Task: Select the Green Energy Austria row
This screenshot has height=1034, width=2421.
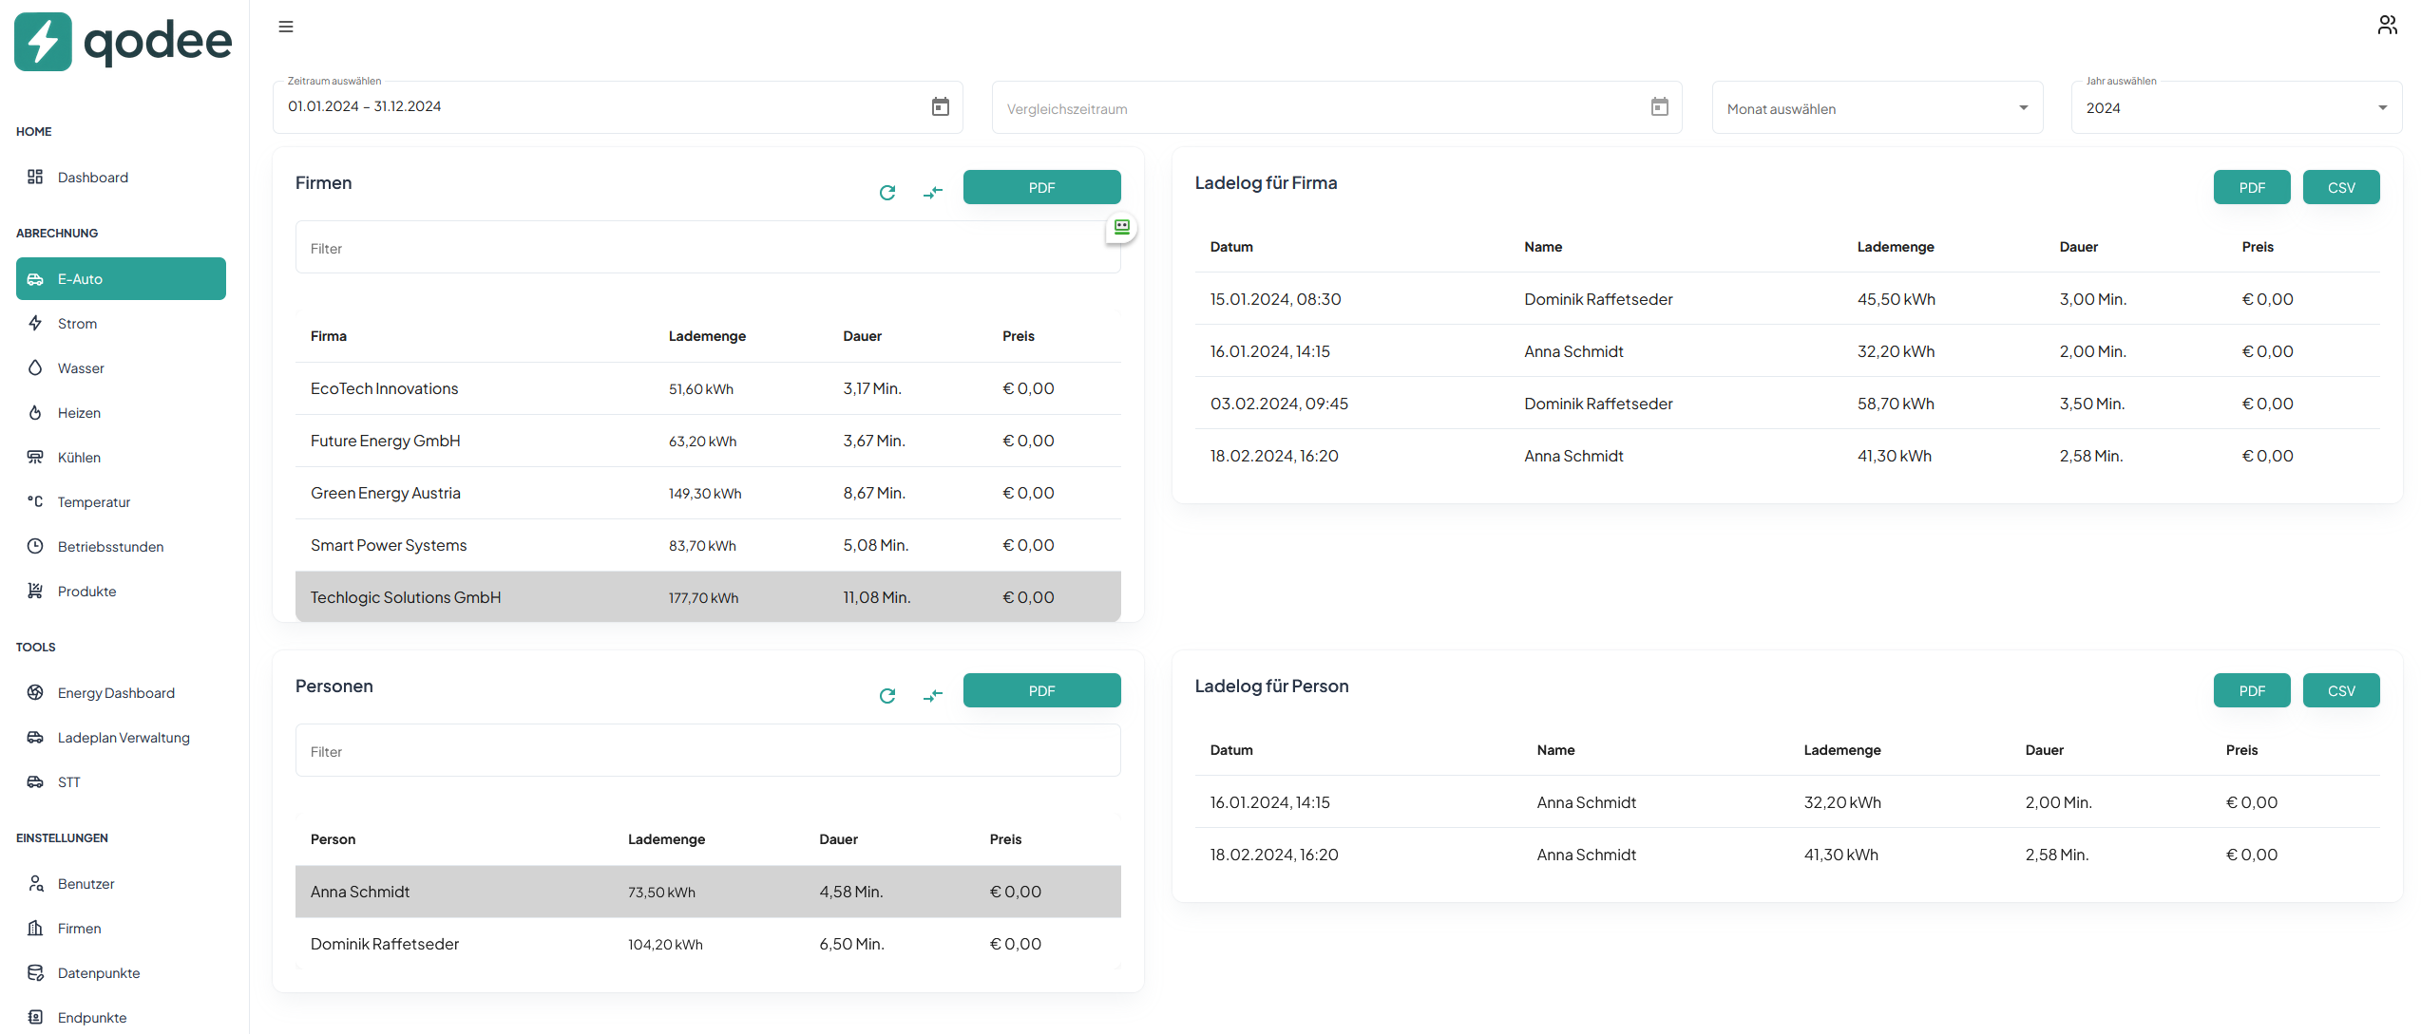Action: click(707, 493)
